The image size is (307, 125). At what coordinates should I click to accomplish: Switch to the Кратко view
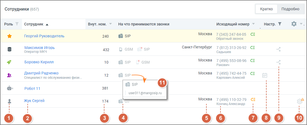tap(266, 9)
